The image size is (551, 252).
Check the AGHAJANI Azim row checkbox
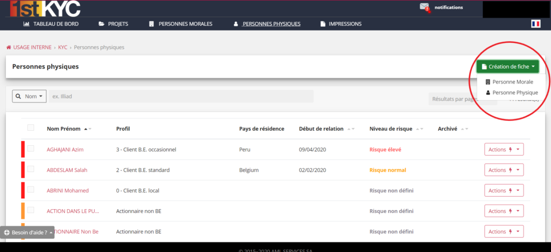[x=31, y=149]
